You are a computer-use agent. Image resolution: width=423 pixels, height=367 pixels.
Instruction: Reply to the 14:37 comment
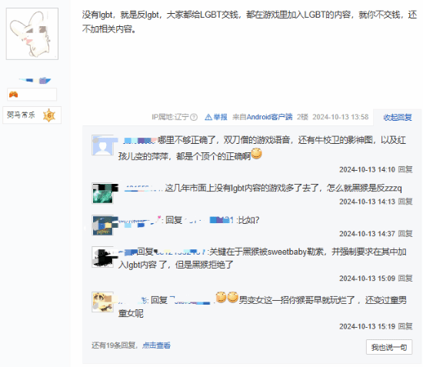(405, 234)
